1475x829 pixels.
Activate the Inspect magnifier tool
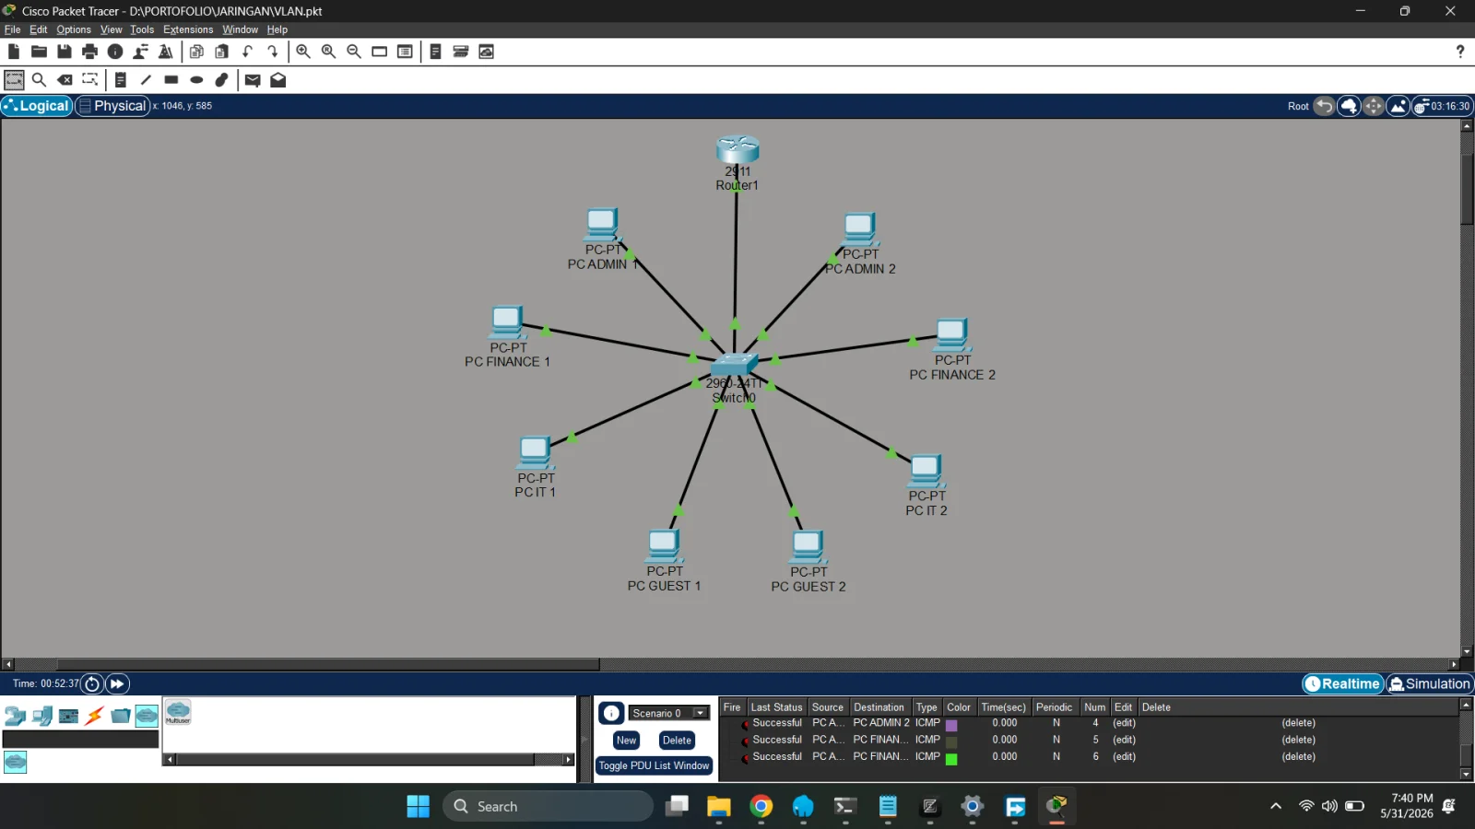(x=39, y=80)
